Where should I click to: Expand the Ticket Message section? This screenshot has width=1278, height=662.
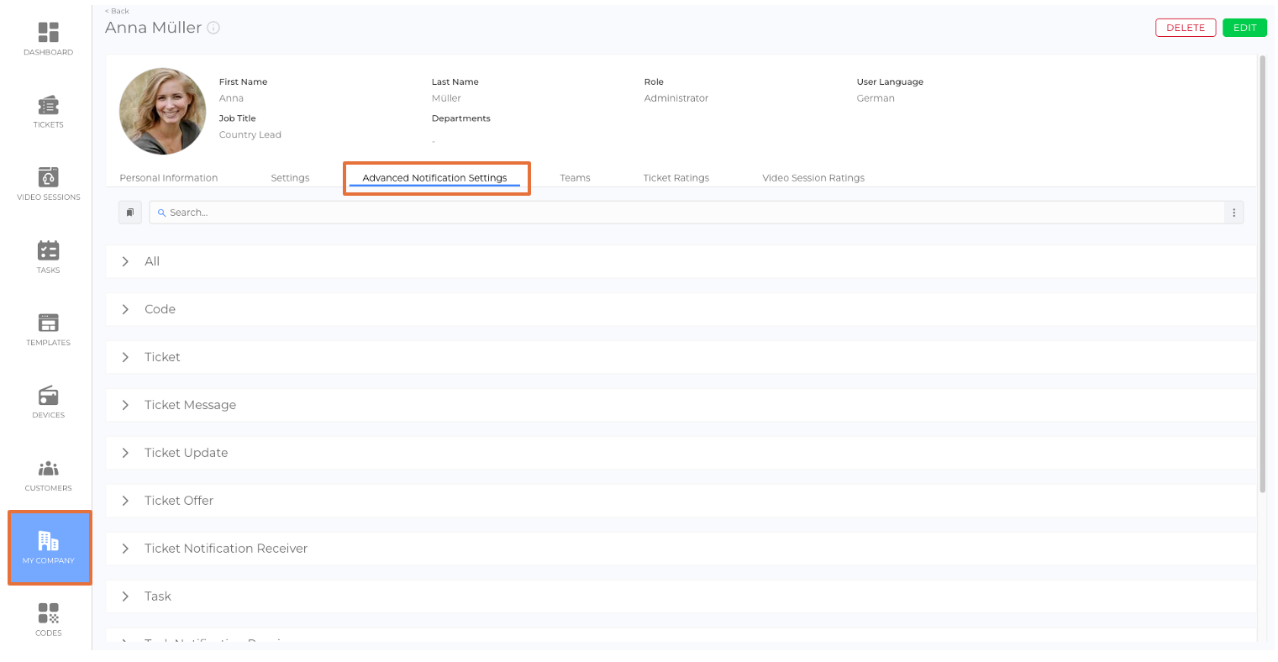pyautogui.click(x=125, y=405)
